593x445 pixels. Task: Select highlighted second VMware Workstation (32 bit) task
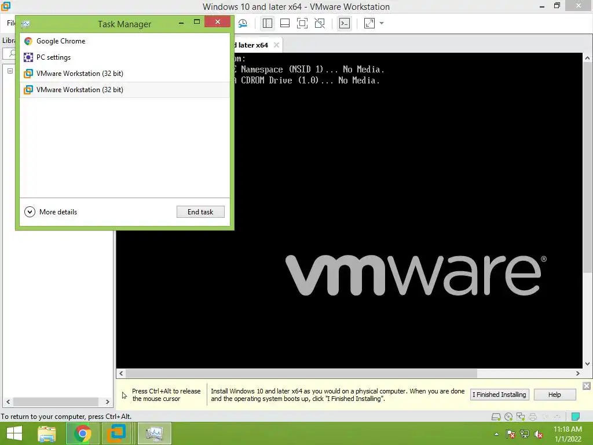(125, 90)
